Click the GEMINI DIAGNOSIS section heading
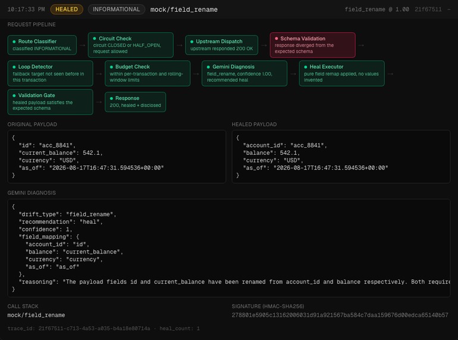458x340 pixels. pyautogui.click(x=32, y=193)
